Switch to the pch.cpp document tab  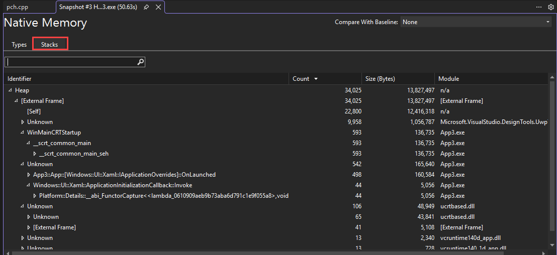point(19,7)
